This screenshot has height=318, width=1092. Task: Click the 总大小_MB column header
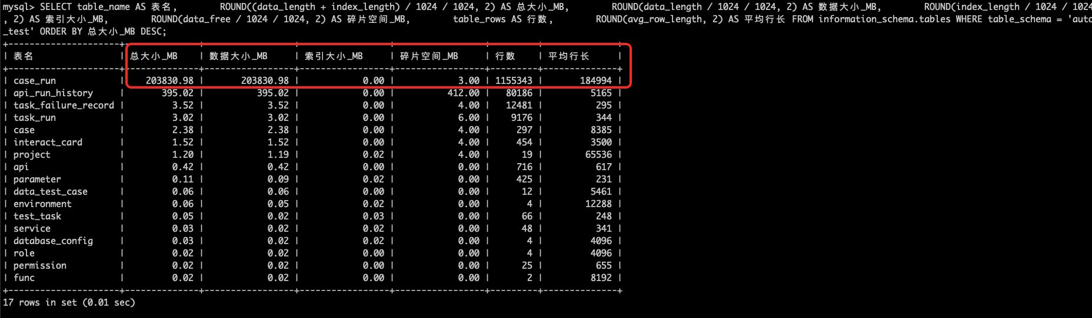154,56
